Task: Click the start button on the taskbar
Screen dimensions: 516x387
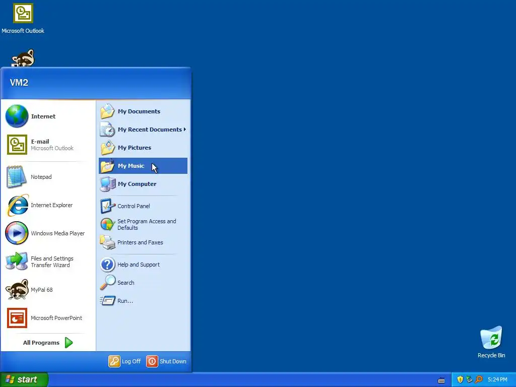Action: [x=24, y=379]
